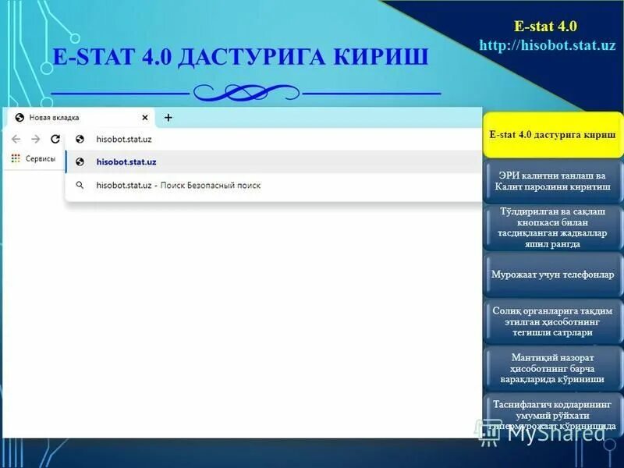Viewport: 624px width, 468px height.
Task: Open Мантиқий назорат ҳисоботнинг section
Action: [553, 368]
